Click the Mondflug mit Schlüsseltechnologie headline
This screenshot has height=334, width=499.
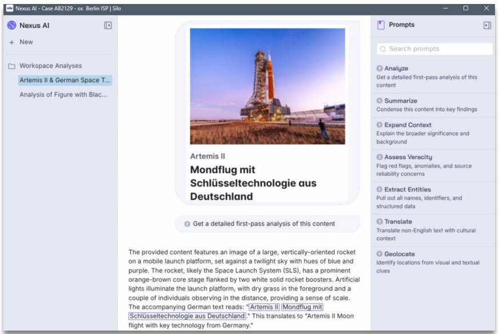tap(253, 183)
